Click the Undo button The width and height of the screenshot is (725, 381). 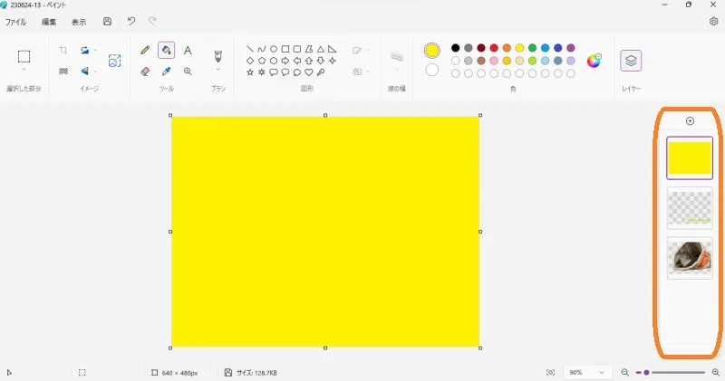click(131, 21)
